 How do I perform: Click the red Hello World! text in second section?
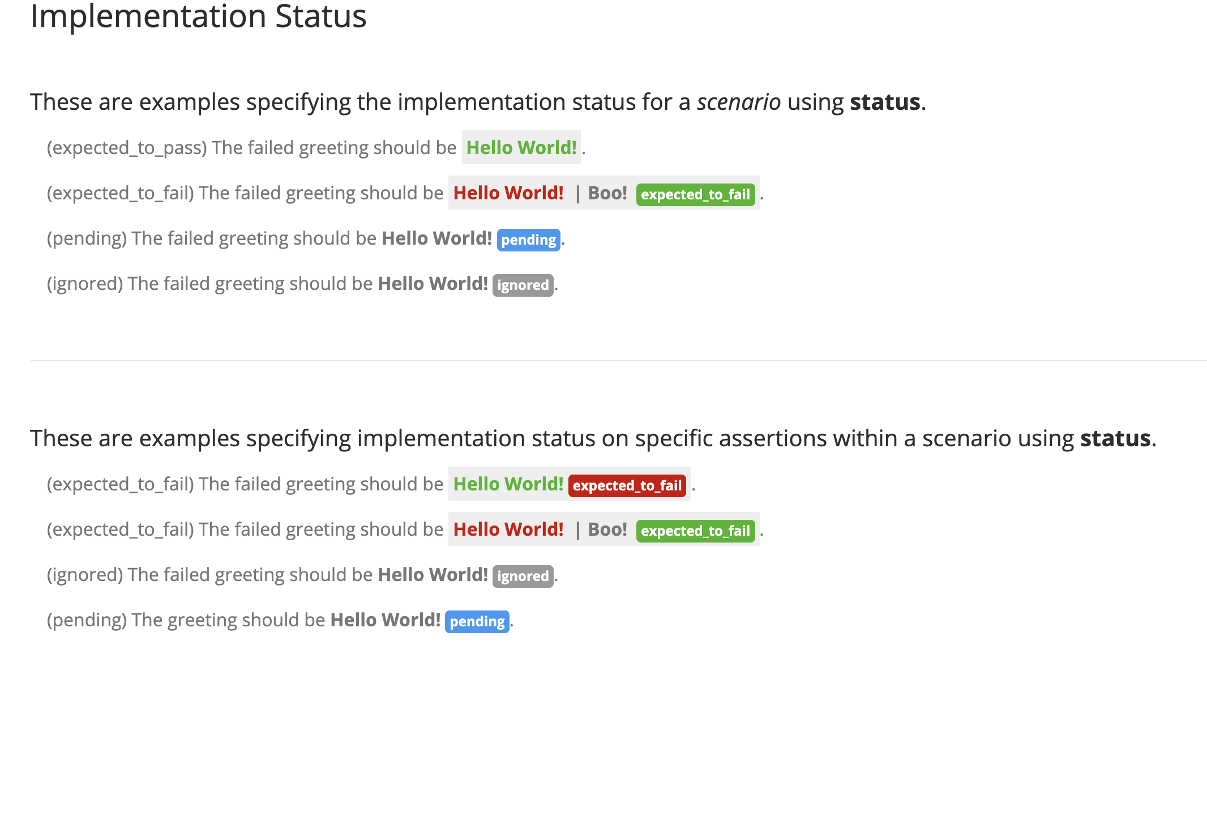[508, 529]
